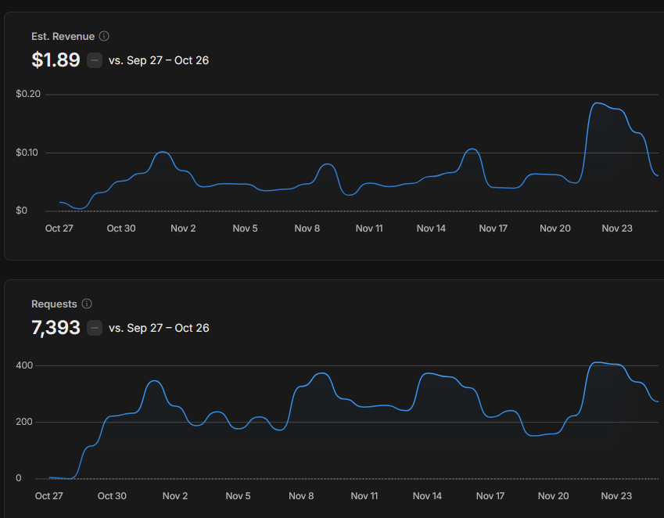Click Nov 17 on the revenue chart axis
664x518 pixels.
[x=493, y=228]
